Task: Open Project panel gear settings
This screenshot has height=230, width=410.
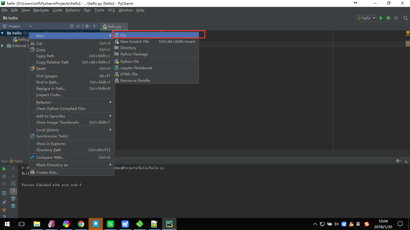Action: pyautogui.click(x=87, y=26)
